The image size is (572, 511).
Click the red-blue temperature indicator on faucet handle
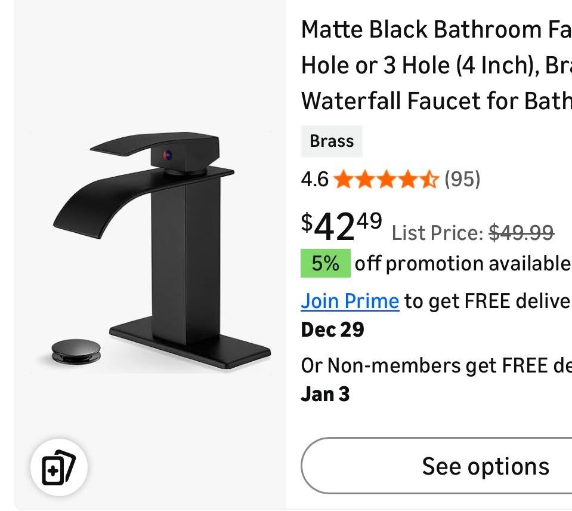(168, 155)
